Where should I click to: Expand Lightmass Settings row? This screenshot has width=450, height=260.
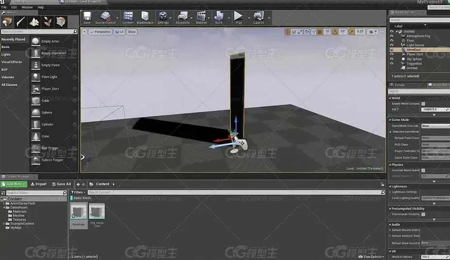(390, 192)
